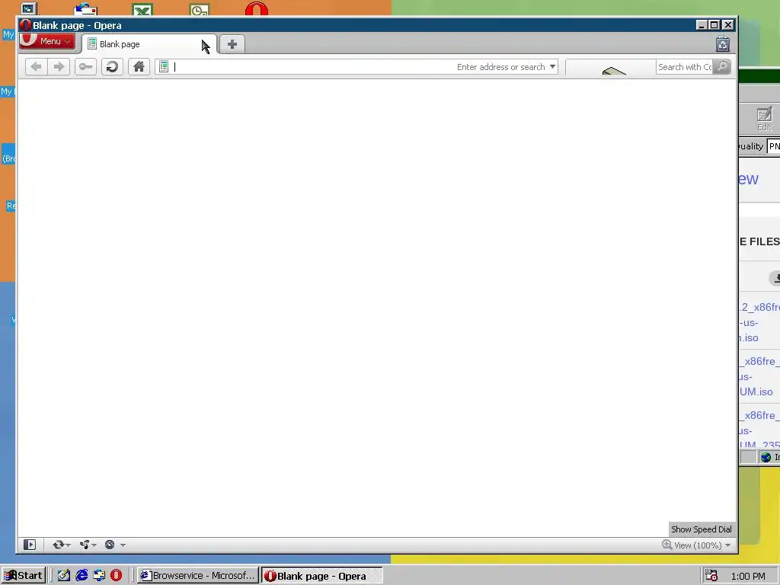Click the system tray icon near clock
780x585 pixels.
[x=711, y=576]
